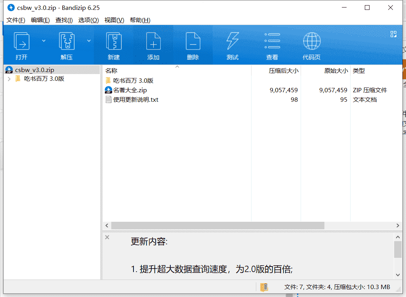Click the Bandizip logo in title bar

coord(11,8)
